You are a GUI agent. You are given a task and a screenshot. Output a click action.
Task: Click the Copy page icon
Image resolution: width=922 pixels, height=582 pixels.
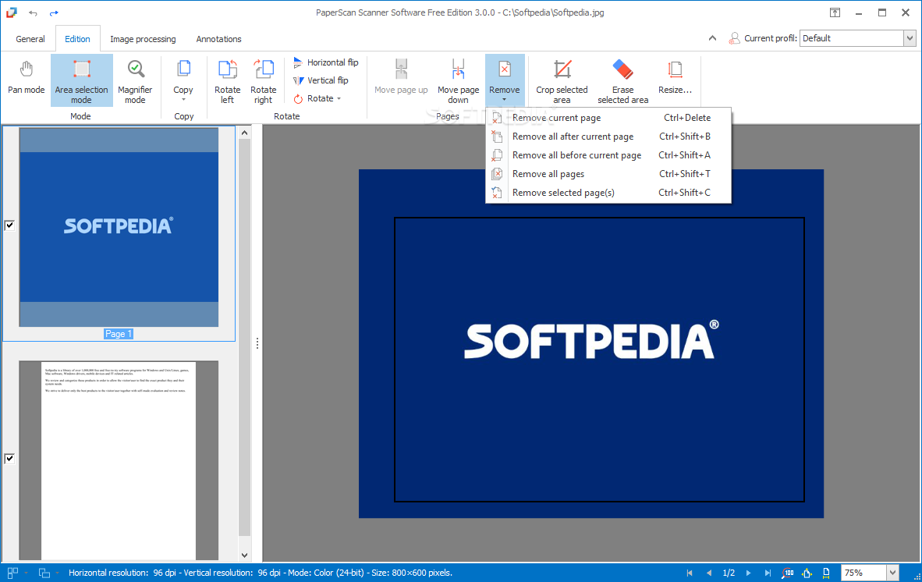coord(183,70)
